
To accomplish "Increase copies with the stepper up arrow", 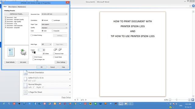I will 44,49.
